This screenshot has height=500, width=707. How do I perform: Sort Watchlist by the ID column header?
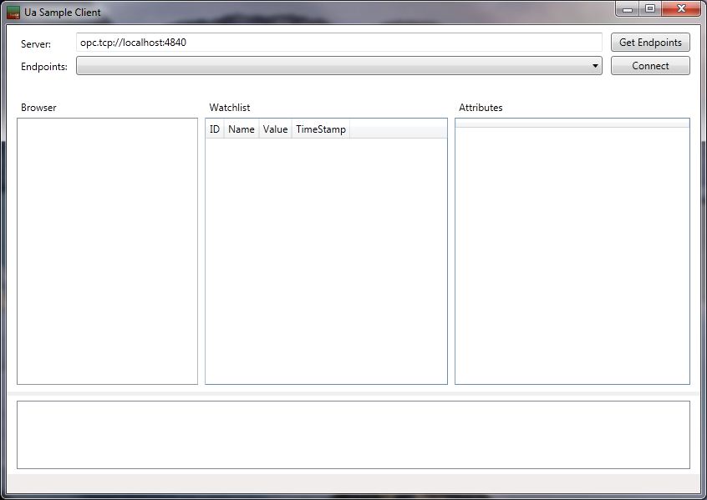point(215,129)
